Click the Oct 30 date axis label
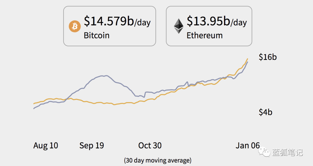 (x=150, y=145)
